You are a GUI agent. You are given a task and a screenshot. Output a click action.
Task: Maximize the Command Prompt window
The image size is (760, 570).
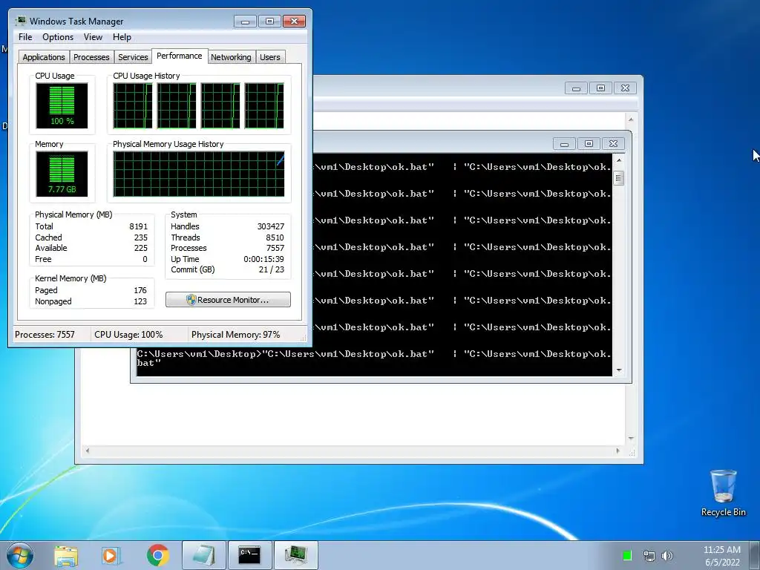tap(589, 144)
